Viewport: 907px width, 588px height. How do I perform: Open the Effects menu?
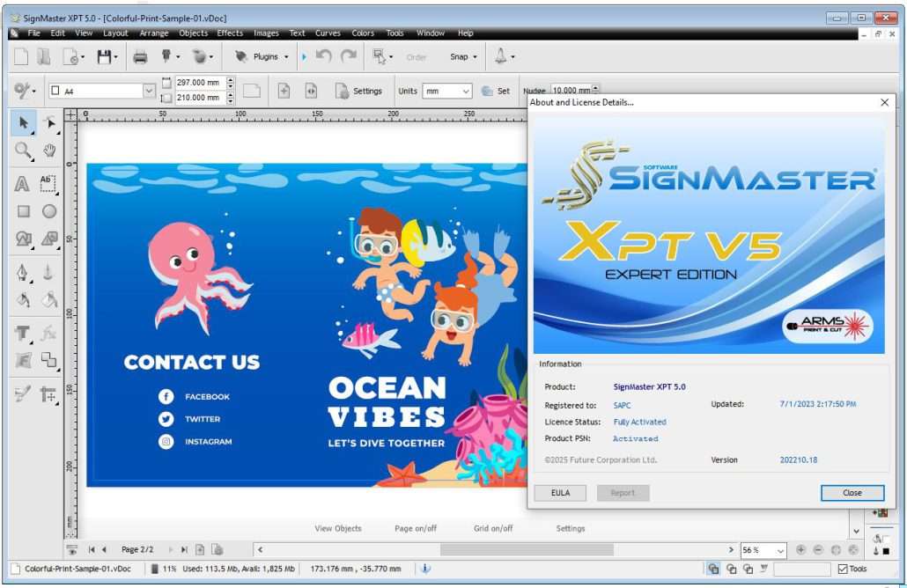(230, 33)
